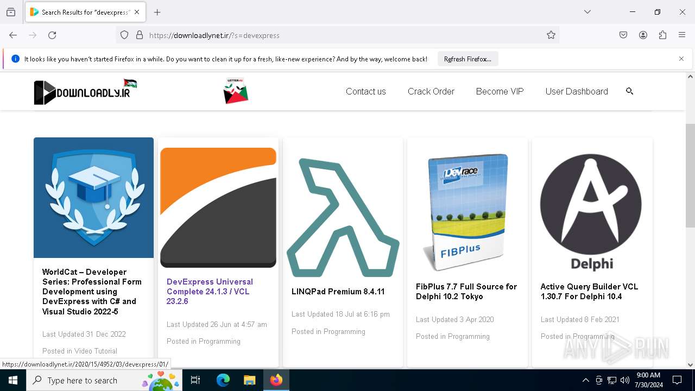Open network icon in system tray
The height and width of the screenshot is (391, 695).
click(612, 380)
